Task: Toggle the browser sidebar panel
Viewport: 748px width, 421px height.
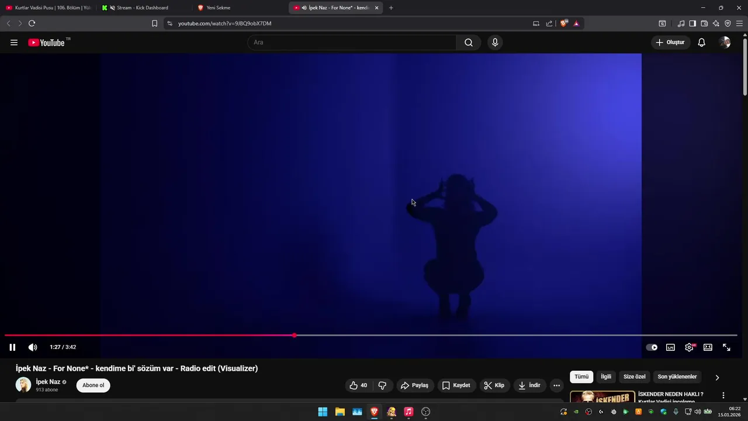Action: tap(692, 23)
